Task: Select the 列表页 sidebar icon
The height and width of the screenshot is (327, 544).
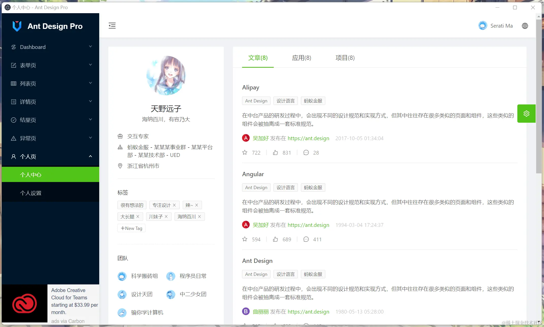Action: click(14, 83)
